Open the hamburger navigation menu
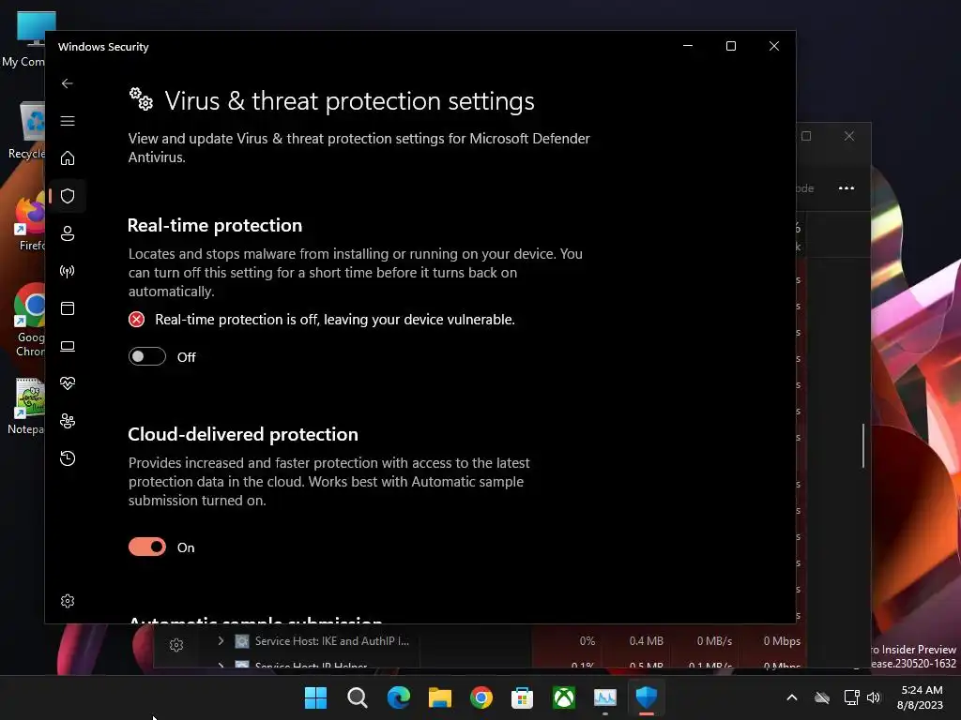The width and height of the screenshot is (961, 720). tap(68, 121)
